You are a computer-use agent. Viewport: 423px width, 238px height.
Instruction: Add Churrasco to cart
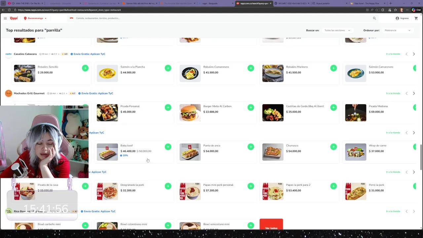pyautogui.click(x=333, y=147)
